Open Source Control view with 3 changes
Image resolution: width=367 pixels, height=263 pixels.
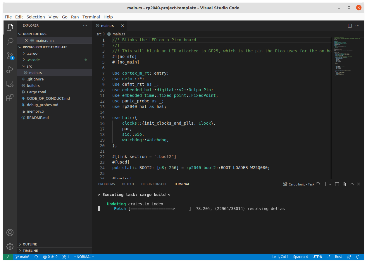pyautogui.click(x=10, y=56)
